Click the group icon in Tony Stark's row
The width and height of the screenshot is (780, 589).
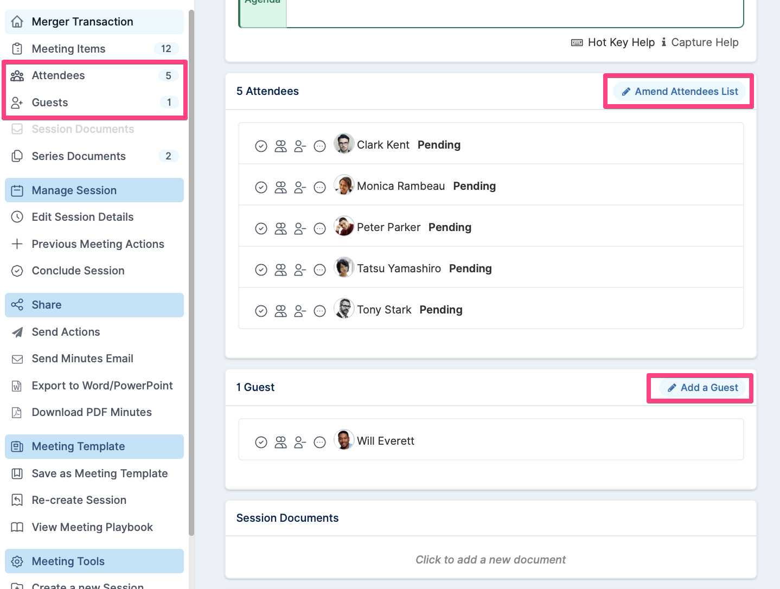tap(280, 311)
